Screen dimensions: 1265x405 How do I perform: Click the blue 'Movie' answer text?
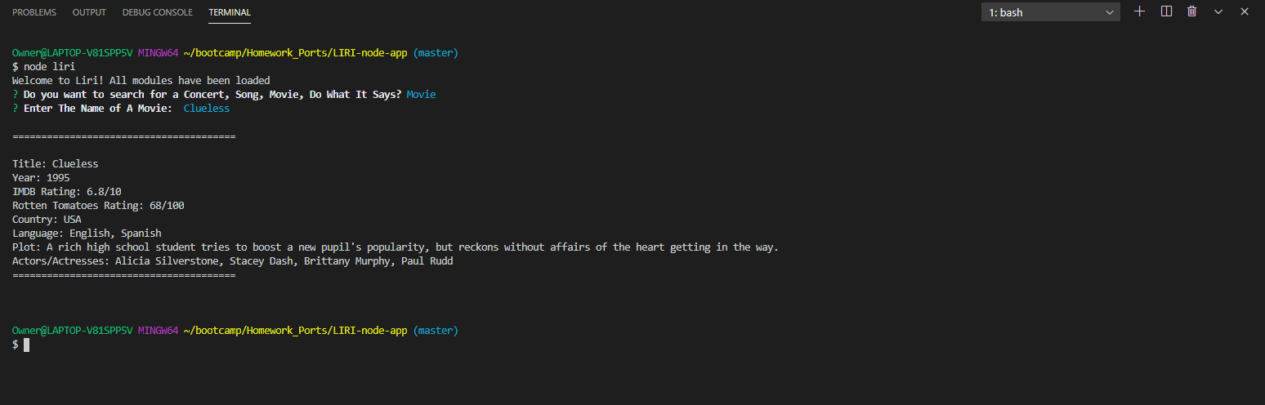(421, 95)
